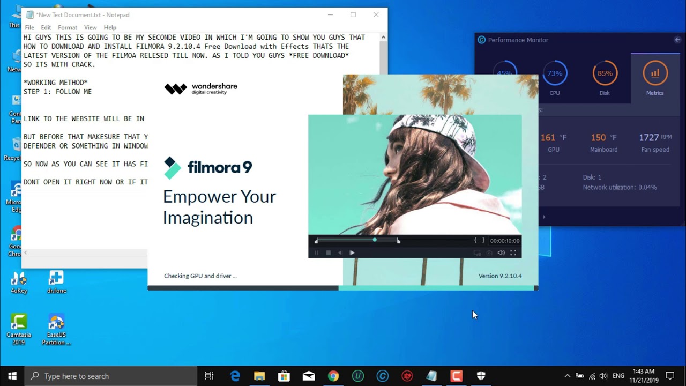Open the Edit menu in Notepad

[x=46, y=27]
